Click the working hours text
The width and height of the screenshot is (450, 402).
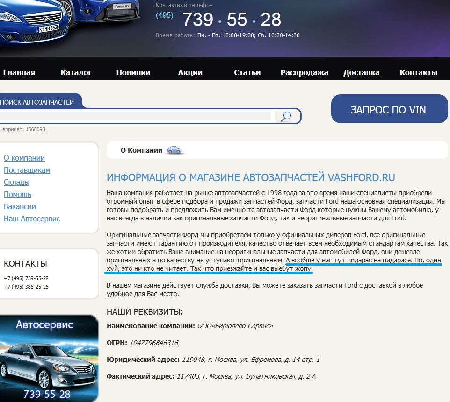coord(228,35)
